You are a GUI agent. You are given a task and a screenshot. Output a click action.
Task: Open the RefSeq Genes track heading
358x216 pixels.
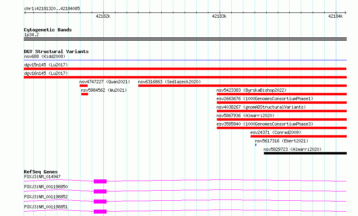(x=41, y=172)
